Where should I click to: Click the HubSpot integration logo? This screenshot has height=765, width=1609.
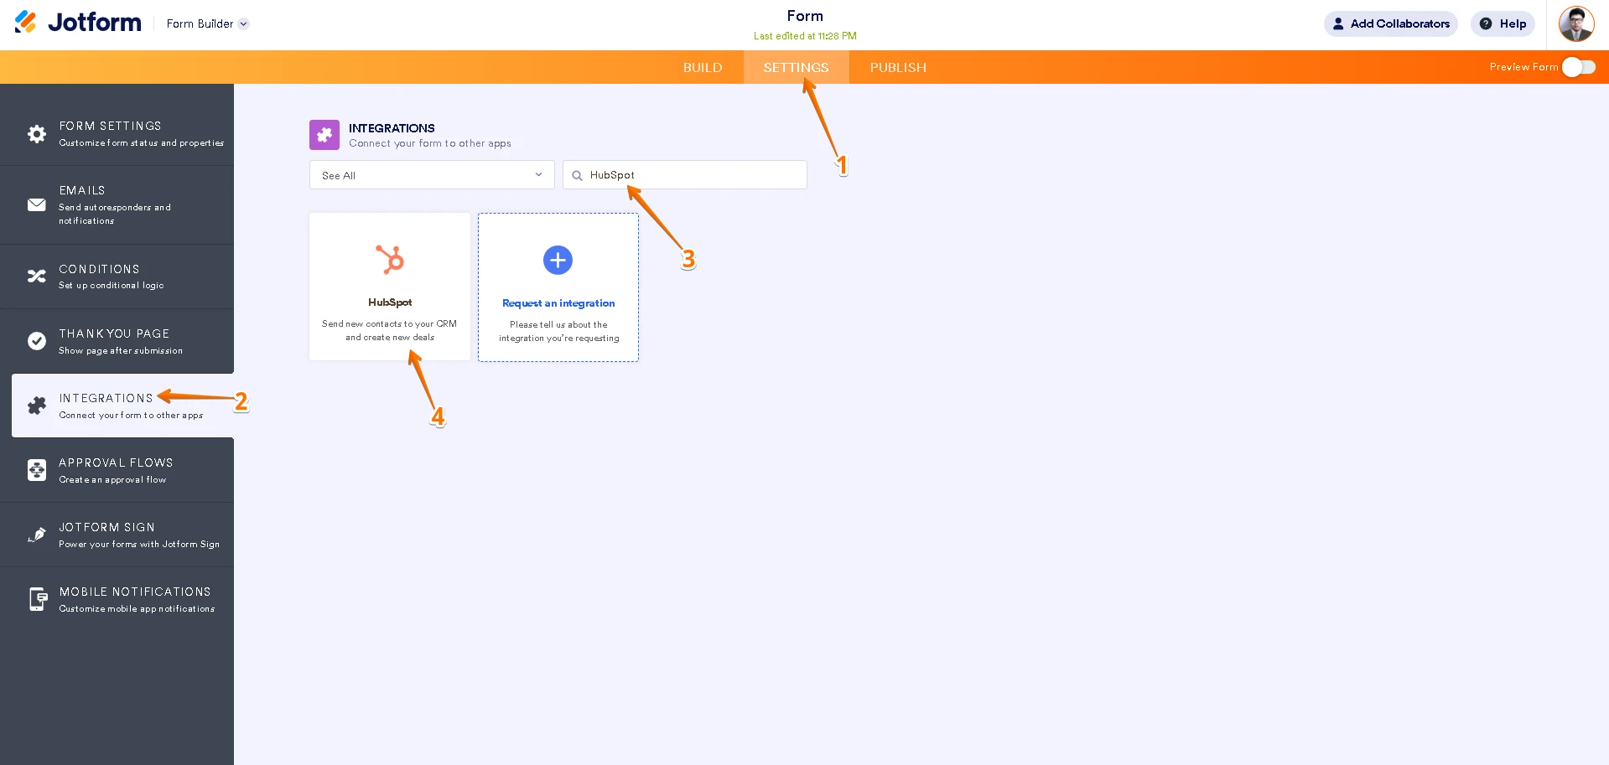pyautogui.click(x=389, y=260)
